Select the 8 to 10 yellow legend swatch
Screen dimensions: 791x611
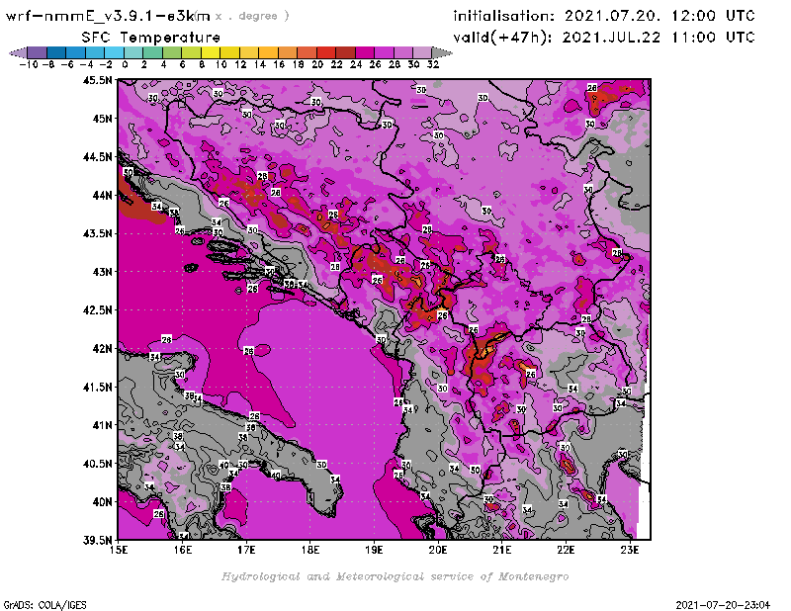[211, 52]
